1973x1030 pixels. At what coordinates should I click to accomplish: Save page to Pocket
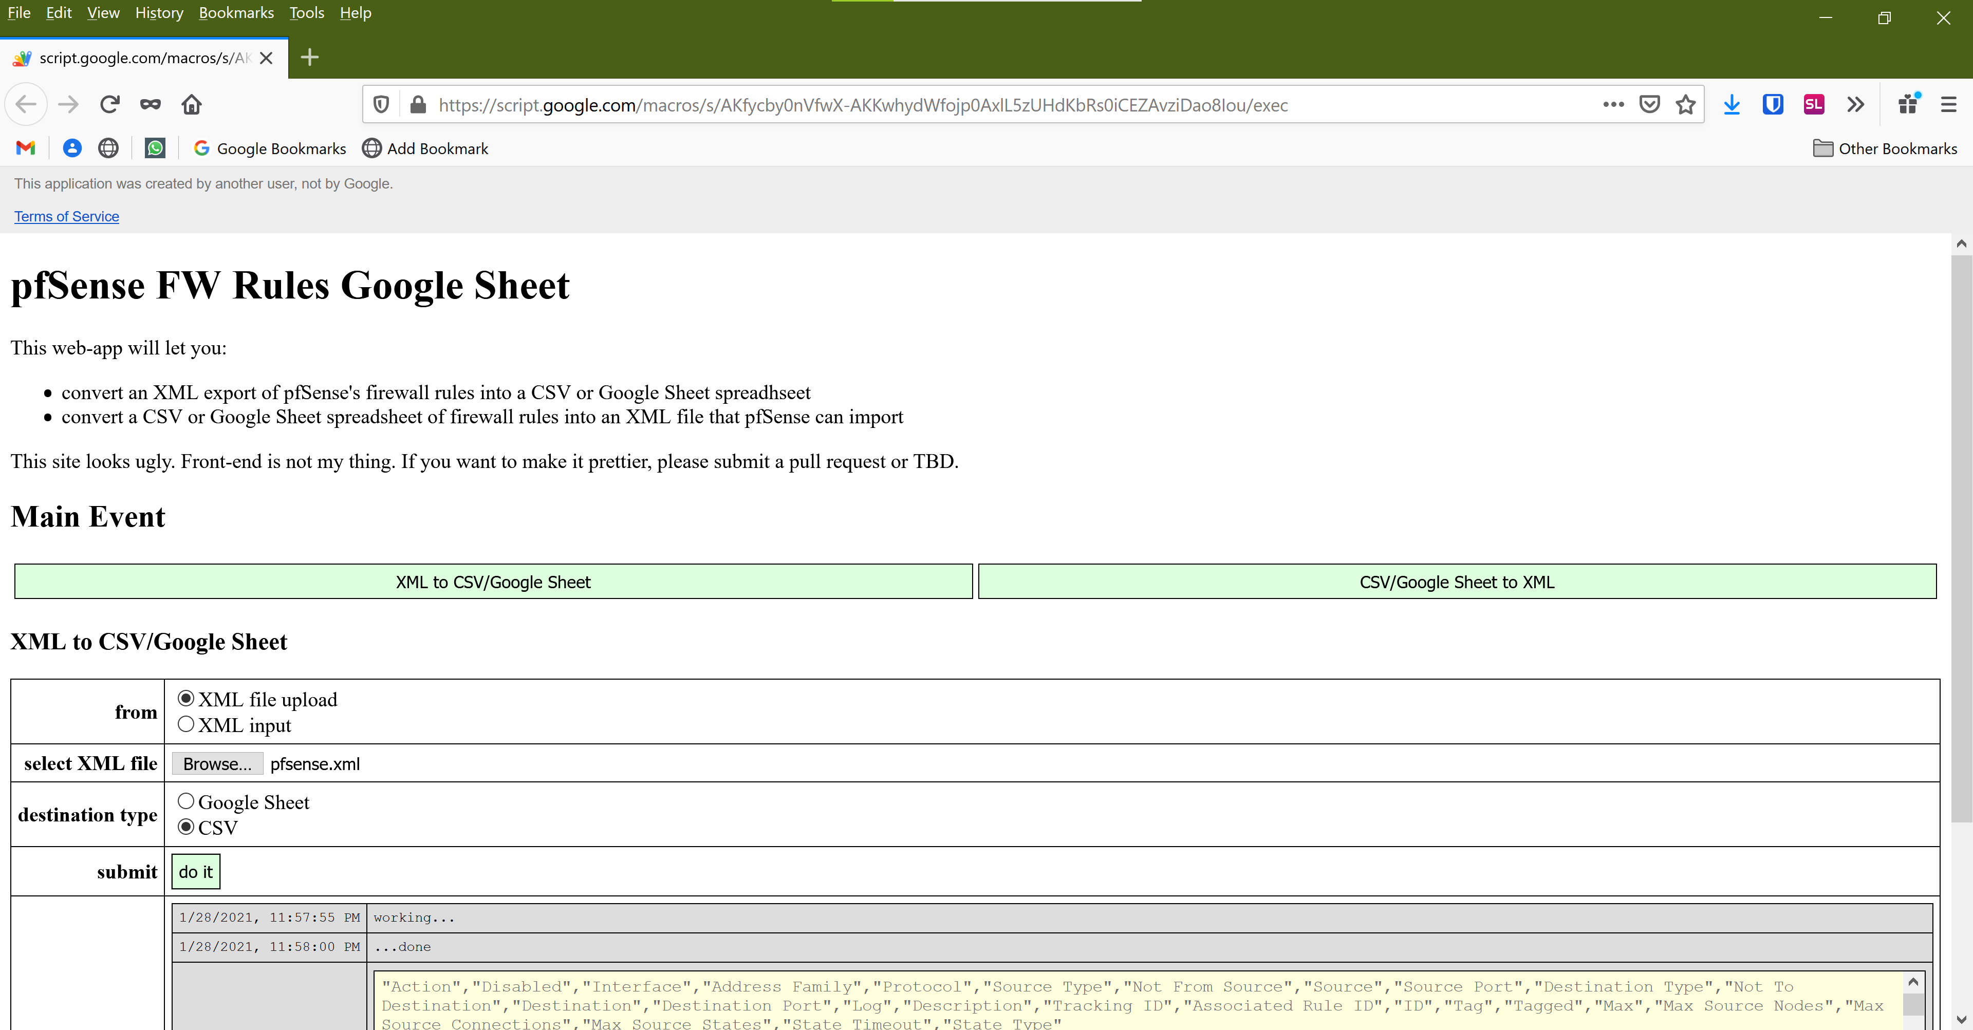pos(1649,105)
